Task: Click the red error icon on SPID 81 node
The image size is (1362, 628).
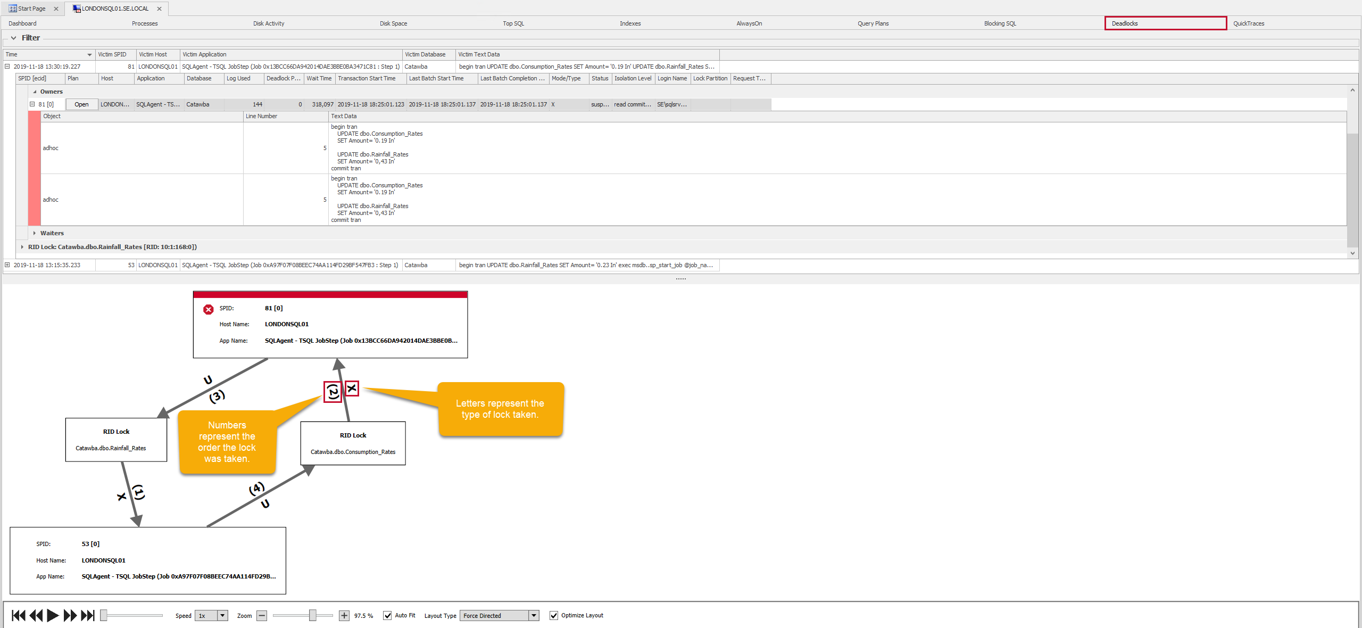Action: [x=208, y=309]
